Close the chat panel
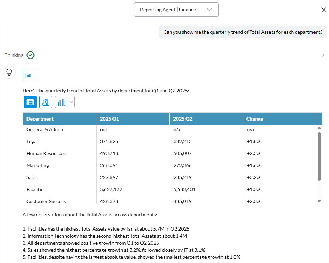Viewport: 329px width, 263px height. click(x=324, y=10)
